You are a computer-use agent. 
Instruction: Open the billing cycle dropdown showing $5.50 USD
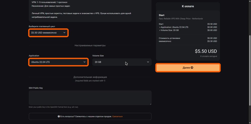coord(48,33)
